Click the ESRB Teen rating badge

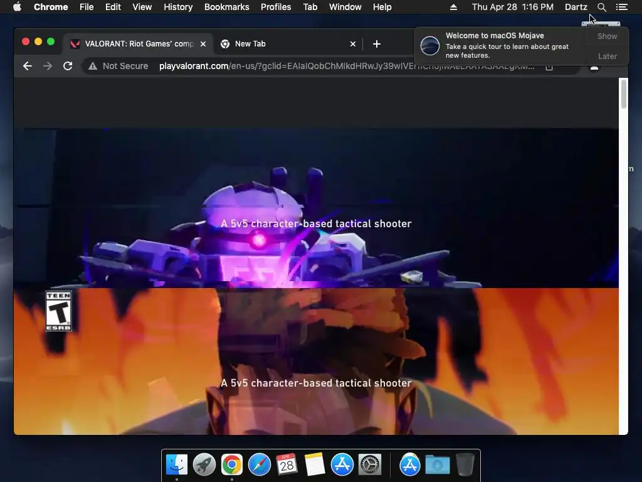pyautogui.click(x=58, y=311)
